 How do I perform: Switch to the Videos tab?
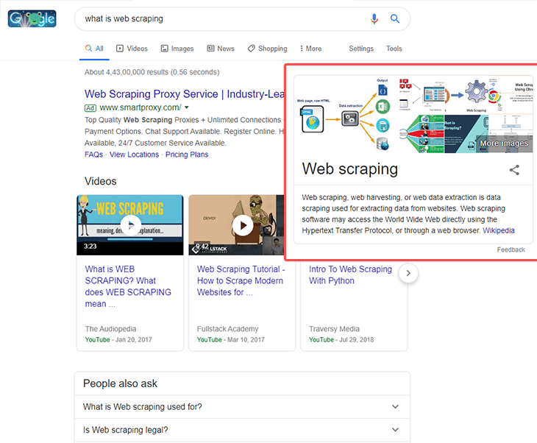(132, 49)
